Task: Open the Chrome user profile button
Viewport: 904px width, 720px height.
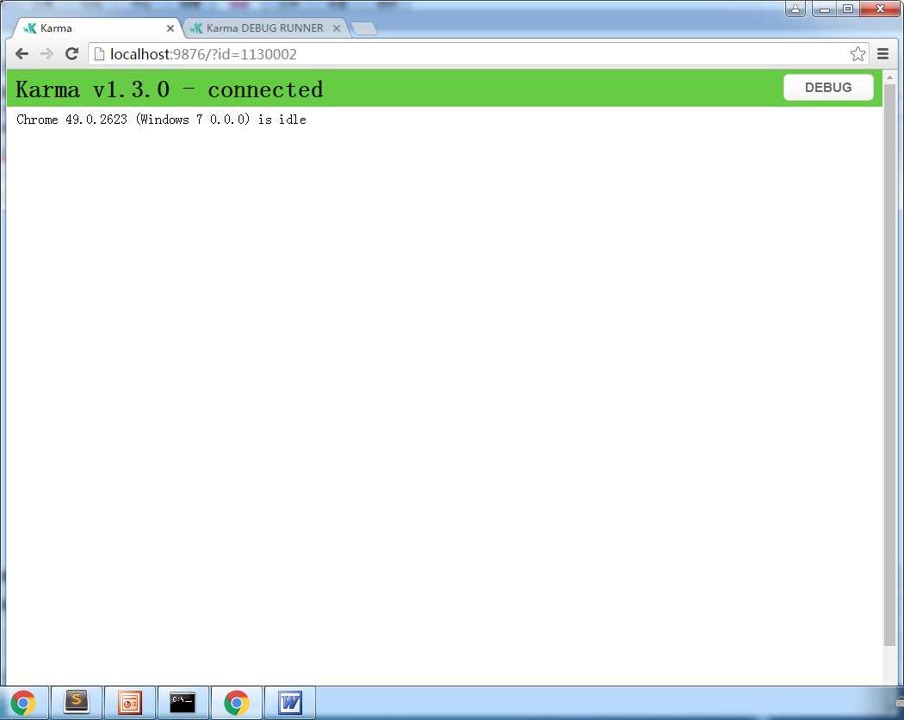Action: tap(795, 9)
